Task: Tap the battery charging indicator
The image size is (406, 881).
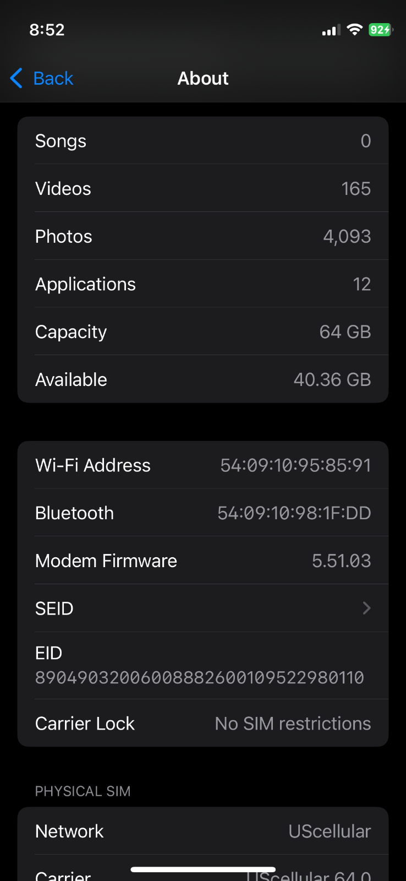Action: click(x=381, y=30)
